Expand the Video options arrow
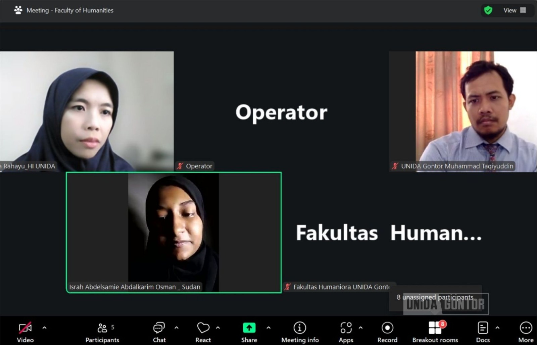Viewport: 537px width, 345px height. tap(44, 328)
